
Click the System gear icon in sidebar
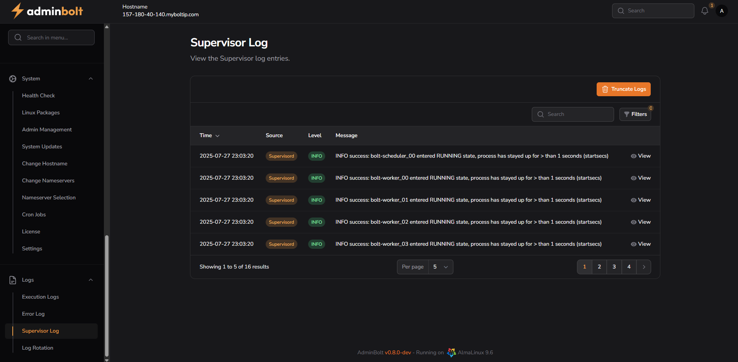tap(12, 78)
